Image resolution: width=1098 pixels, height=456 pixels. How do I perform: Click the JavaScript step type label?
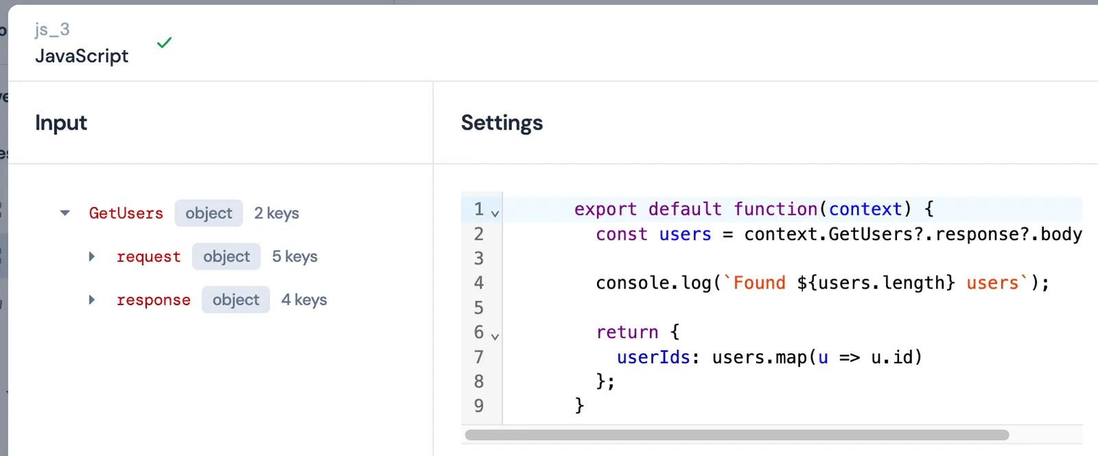click(x=82, y=56)
